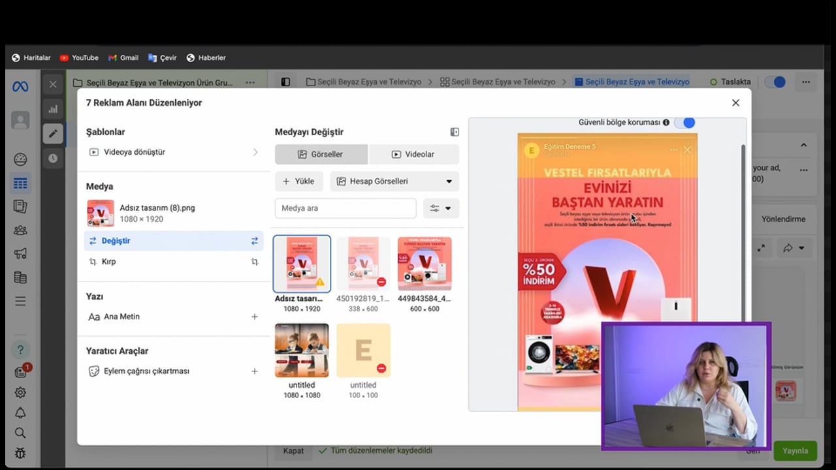Click the bug report icon
The height and width of the screenshot is (470, 836).
coord(20,452)
